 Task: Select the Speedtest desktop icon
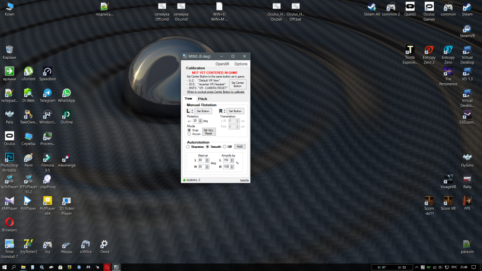[47, 74]
